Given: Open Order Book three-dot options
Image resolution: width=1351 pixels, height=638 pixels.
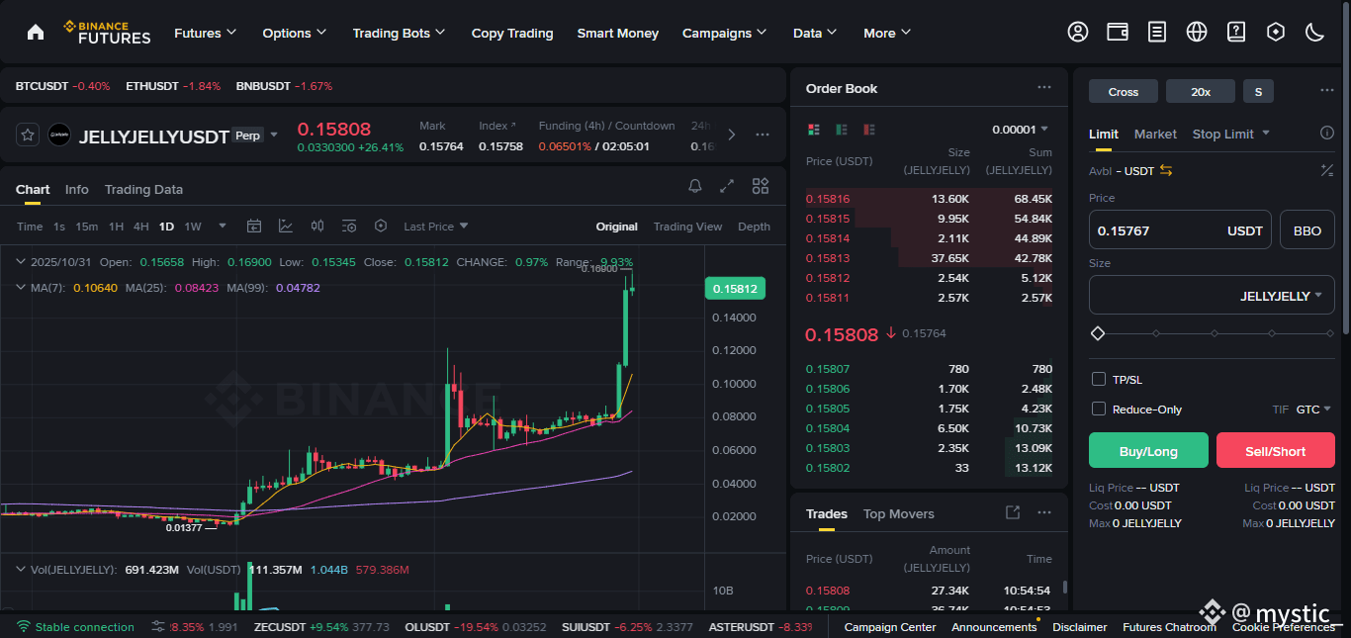Looking at the screenshot, I should [1044, 88].
